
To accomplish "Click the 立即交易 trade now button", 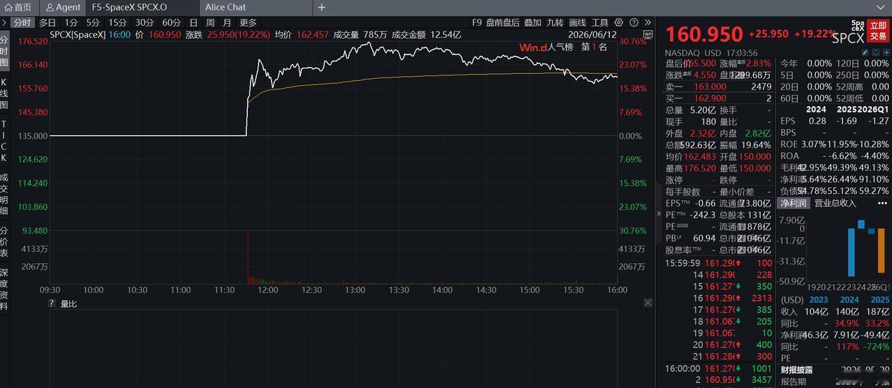I will coord(878,31).
